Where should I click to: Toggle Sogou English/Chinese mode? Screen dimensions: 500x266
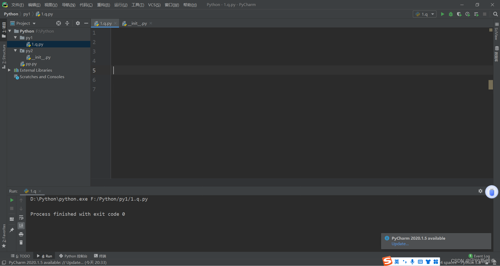pyautogui.click(x=397, y=262)
